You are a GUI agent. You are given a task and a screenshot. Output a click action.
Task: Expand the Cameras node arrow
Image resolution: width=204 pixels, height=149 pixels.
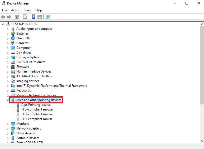pos(8,43)
